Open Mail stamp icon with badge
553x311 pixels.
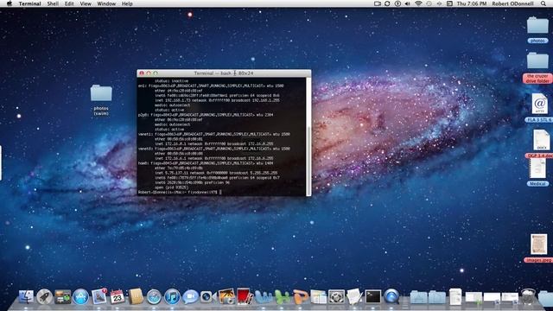[x=99, y=296]
